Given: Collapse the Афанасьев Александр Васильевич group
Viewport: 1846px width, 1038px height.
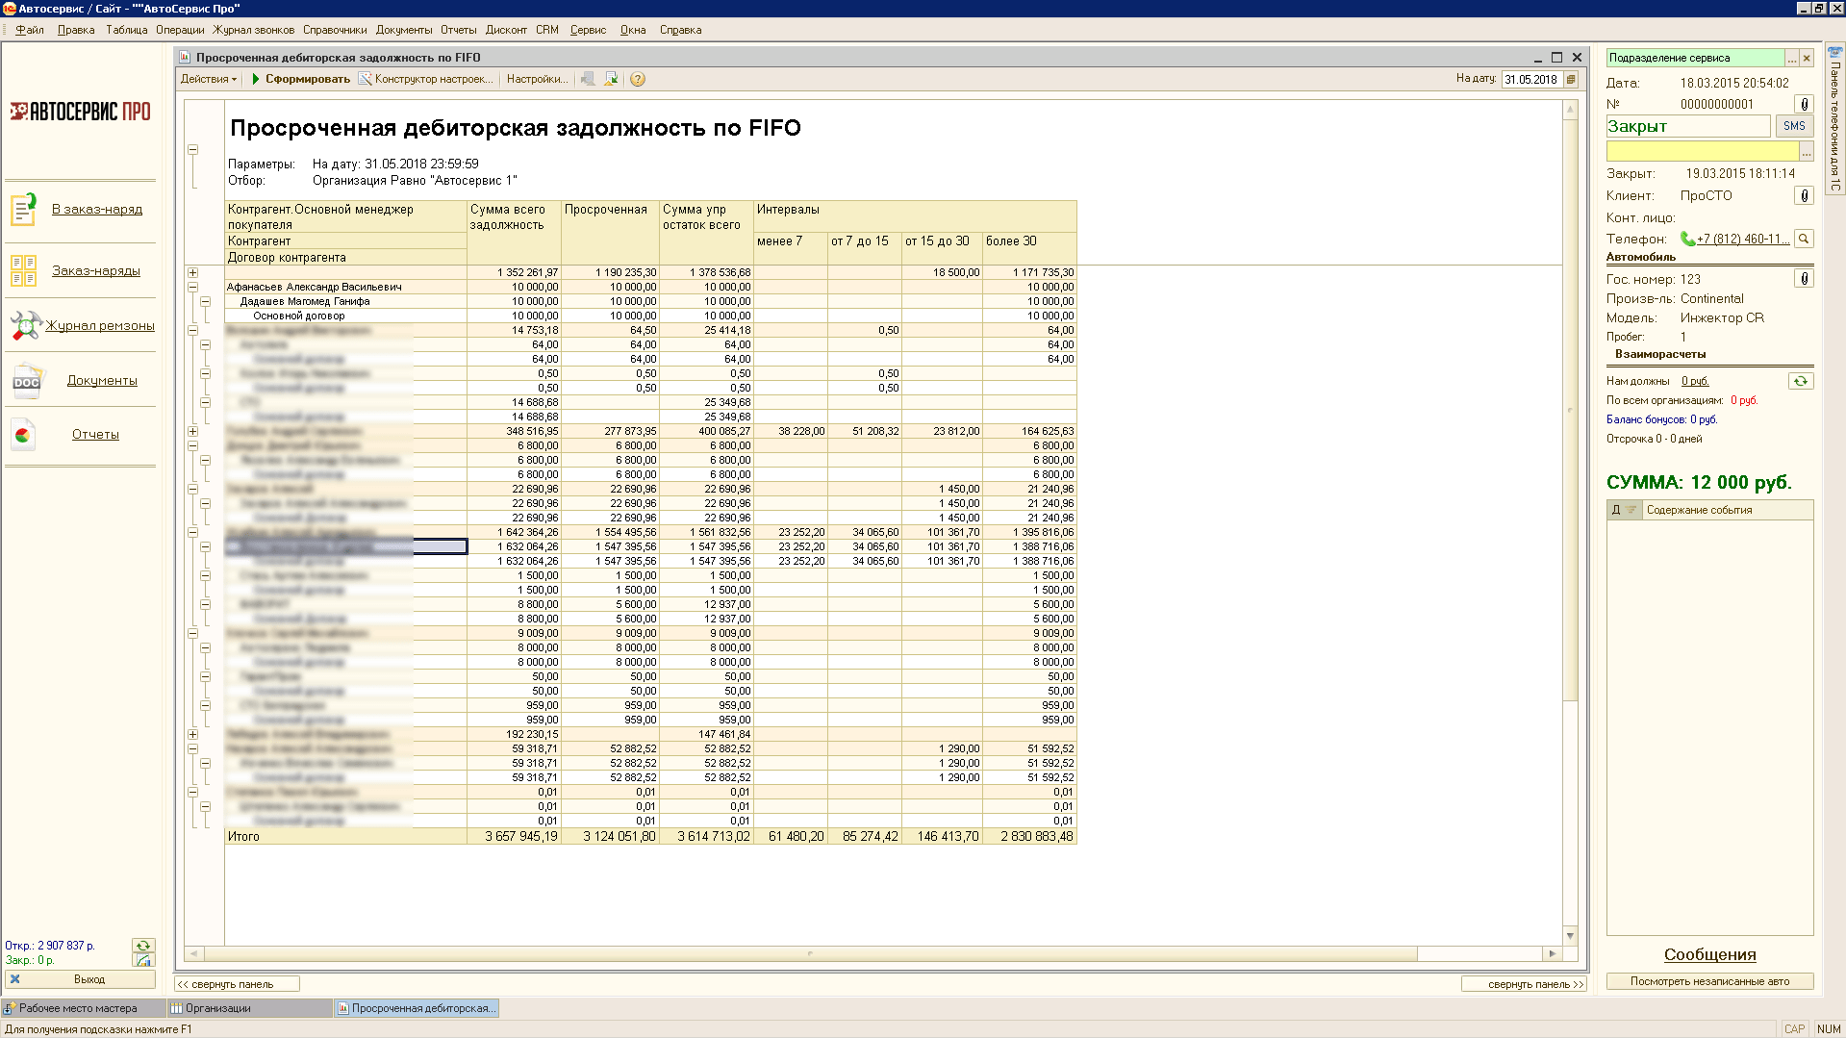Looking at the screenshot, I should [192, 287].
